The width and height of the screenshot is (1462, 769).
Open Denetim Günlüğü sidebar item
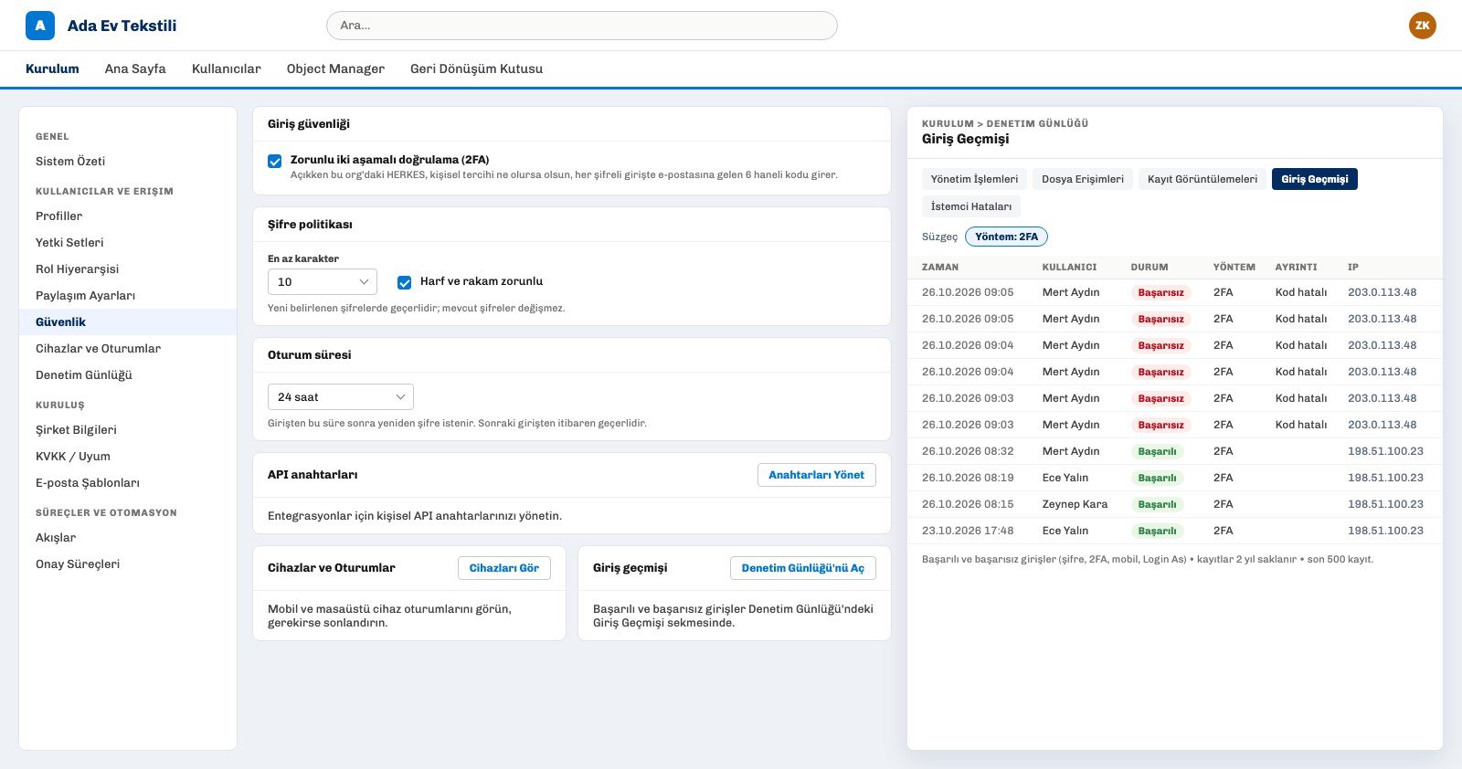128,375
